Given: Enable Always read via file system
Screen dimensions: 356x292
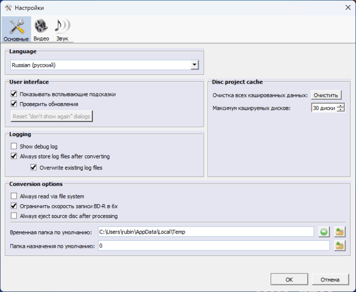Looking at the screenshot, I should pyautogui.click(x=14, y=196).
